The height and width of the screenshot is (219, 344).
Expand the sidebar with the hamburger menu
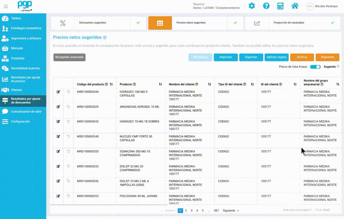[6, 6]
